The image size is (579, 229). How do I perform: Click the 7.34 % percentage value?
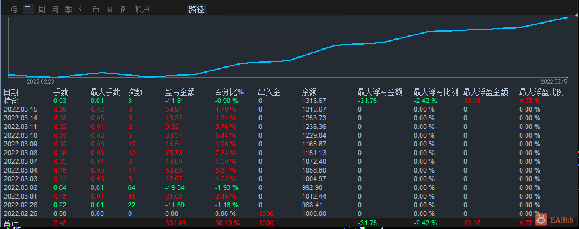(226, 153)
